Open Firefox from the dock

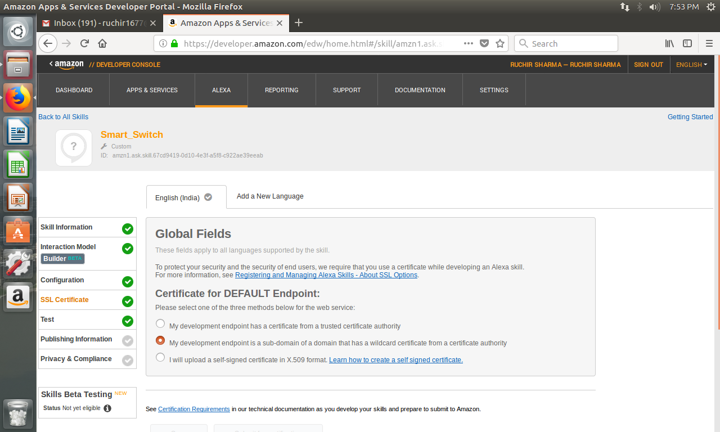18,98
